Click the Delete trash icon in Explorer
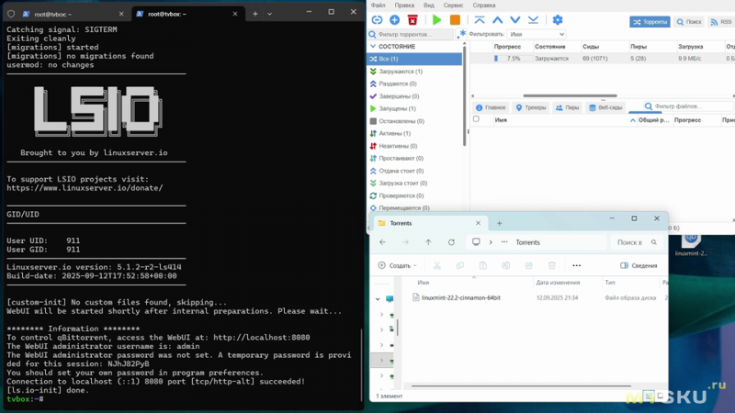735x413 pixels. point(552,265)
